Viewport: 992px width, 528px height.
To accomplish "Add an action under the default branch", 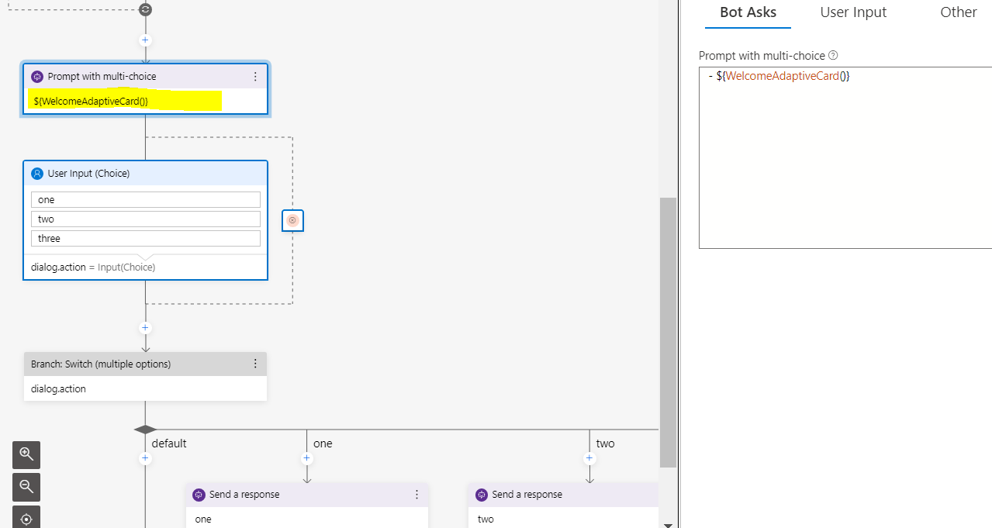I will point(145,458).
